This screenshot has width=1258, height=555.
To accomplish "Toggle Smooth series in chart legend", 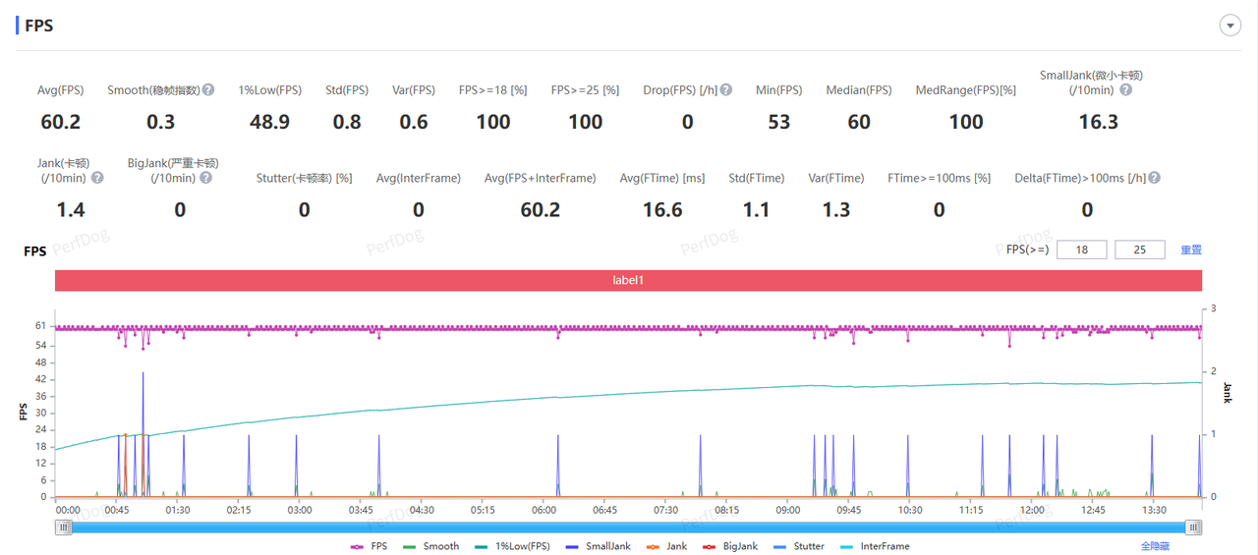I will [x=431, y=546].
